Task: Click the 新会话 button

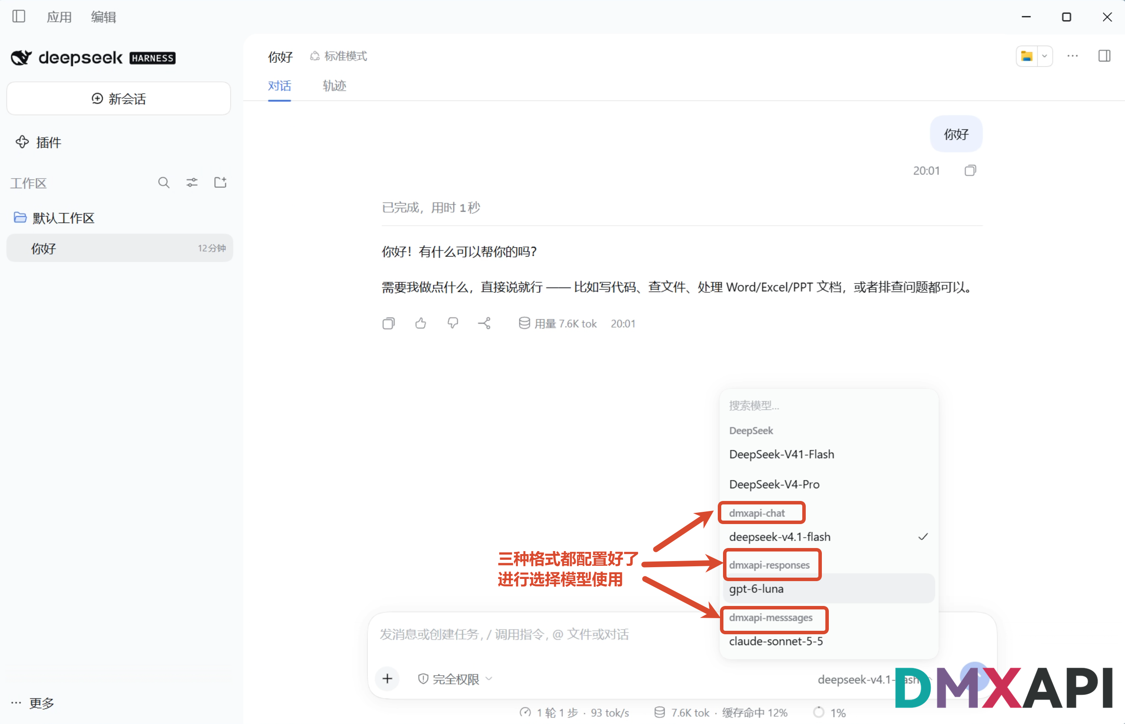Action: tap(118, 98)
